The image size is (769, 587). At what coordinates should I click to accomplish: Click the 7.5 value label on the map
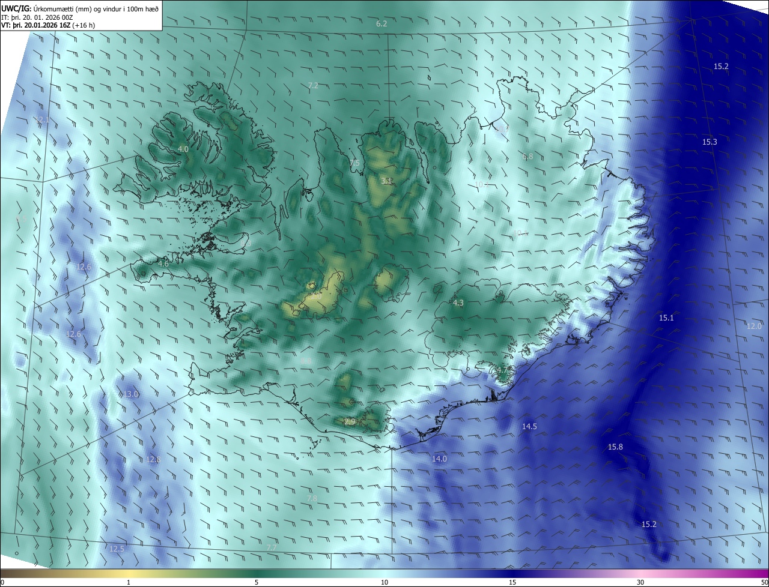[354, 163]
